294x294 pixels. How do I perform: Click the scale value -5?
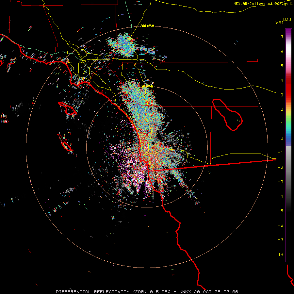pyautogui.click(x=281, y=211)
